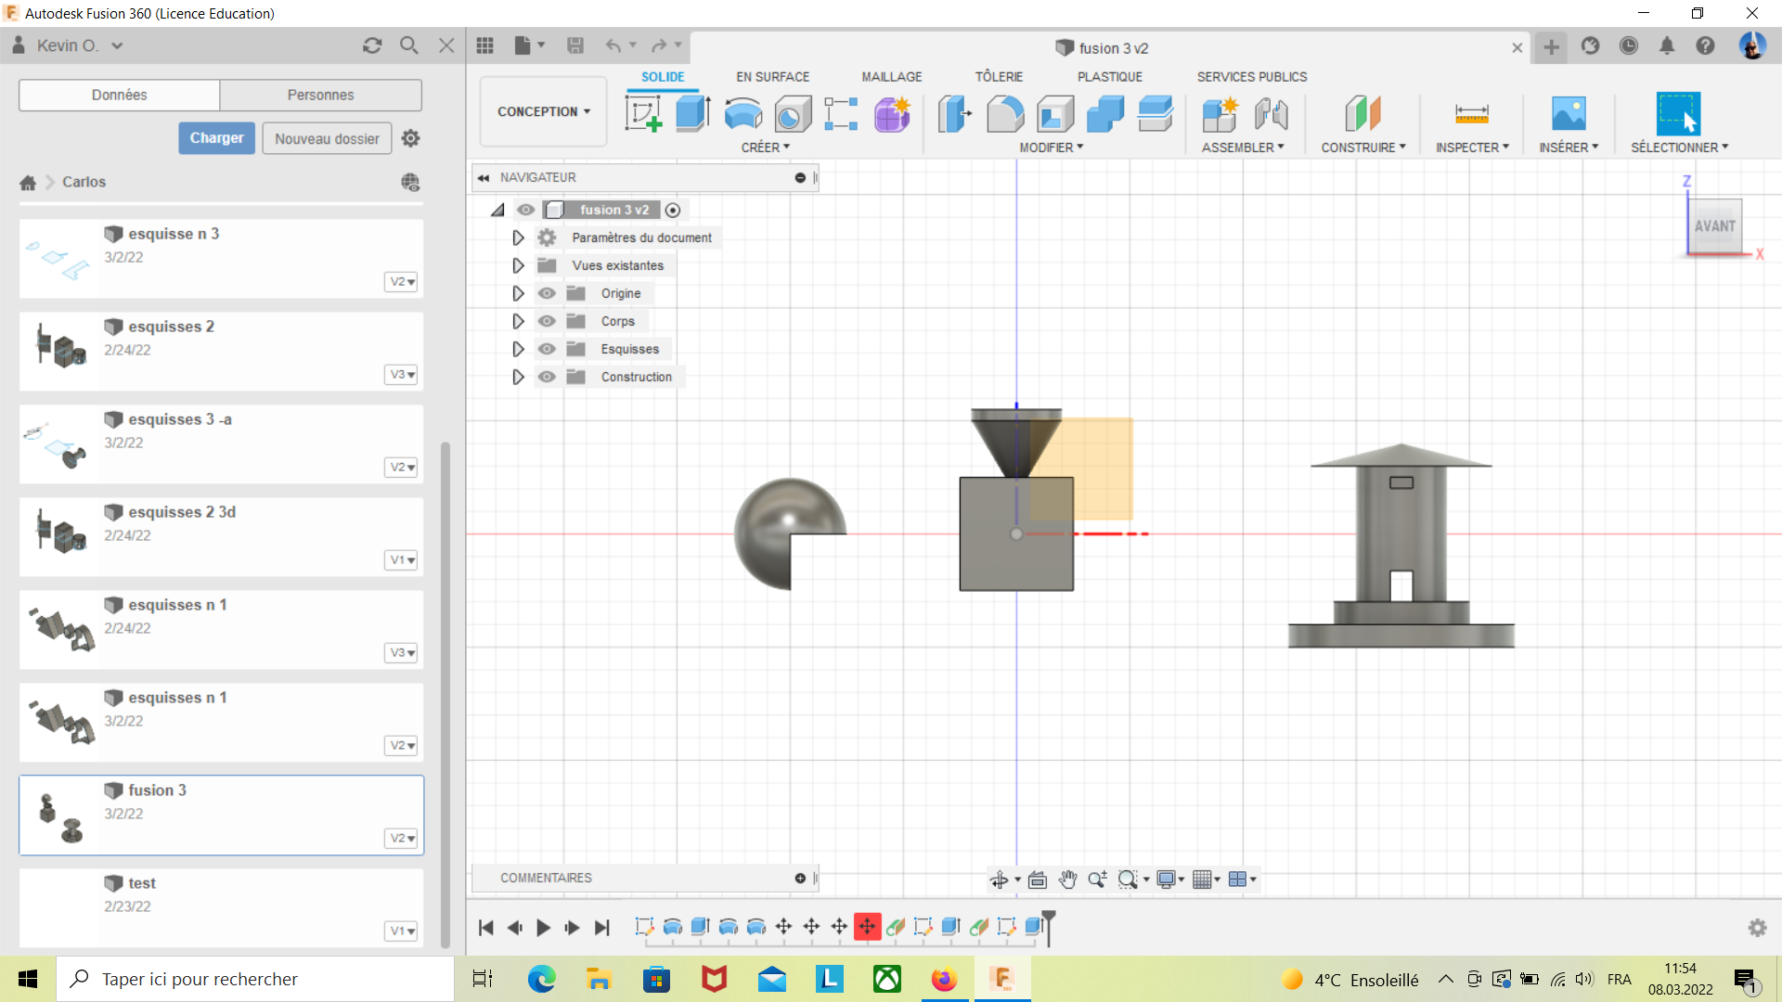Click the Nouveau dossier button

click(x=327, y=138)
